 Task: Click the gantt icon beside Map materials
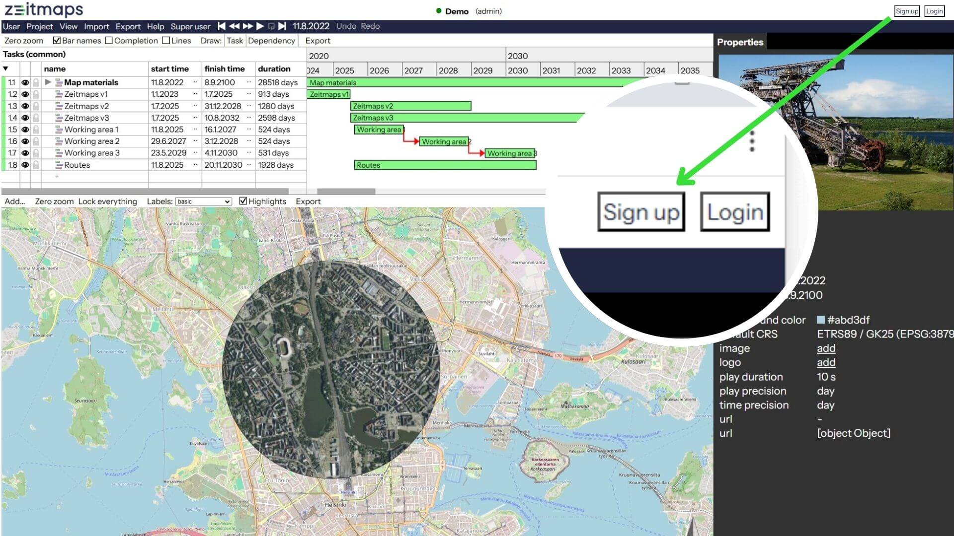pyautogui.click(x=59, y=82)
